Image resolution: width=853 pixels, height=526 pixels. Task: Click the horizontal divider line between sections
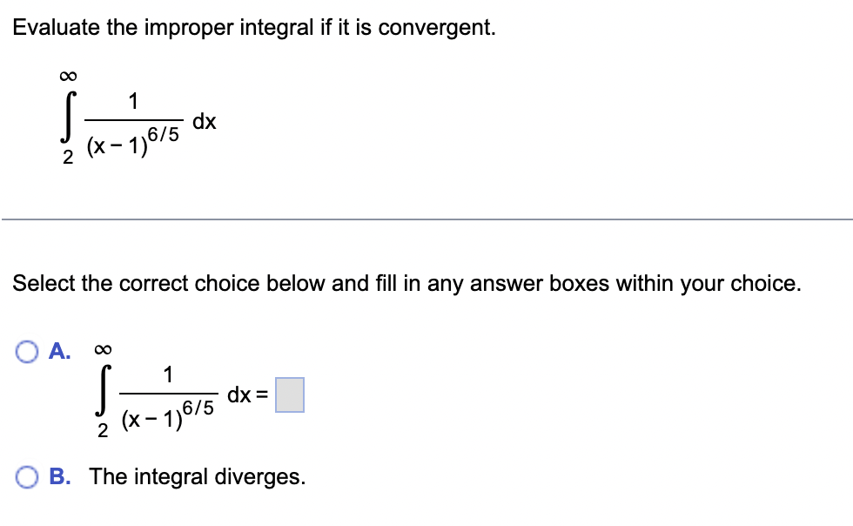[426, 219]
